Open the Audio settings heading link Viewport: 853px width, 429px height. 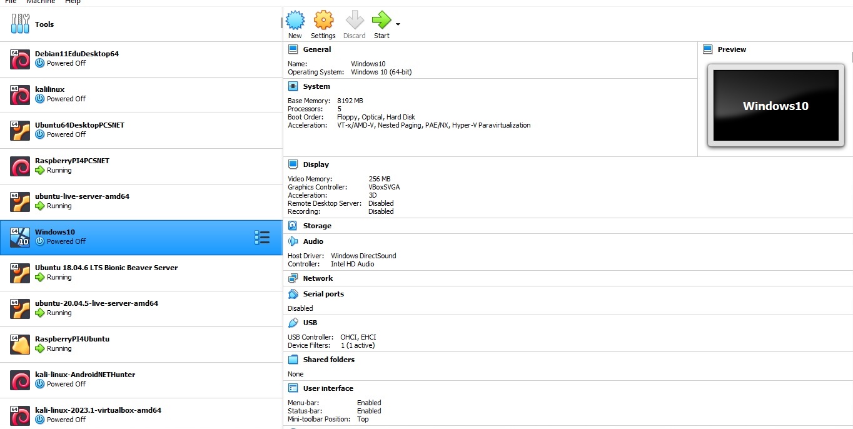click(x=313, y=241)
